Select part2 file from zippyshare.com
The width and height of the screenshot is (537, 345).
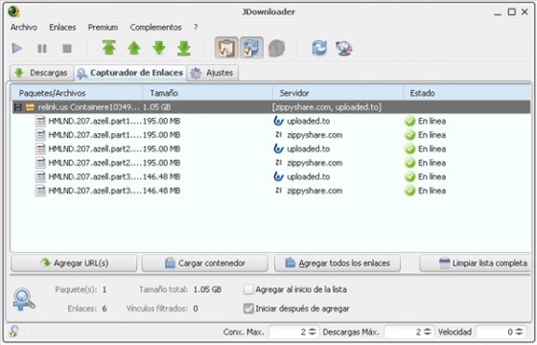[271, 163]
